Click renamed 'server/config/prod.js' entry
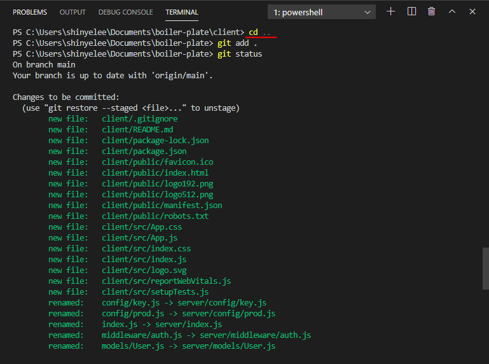 [189, 314]
